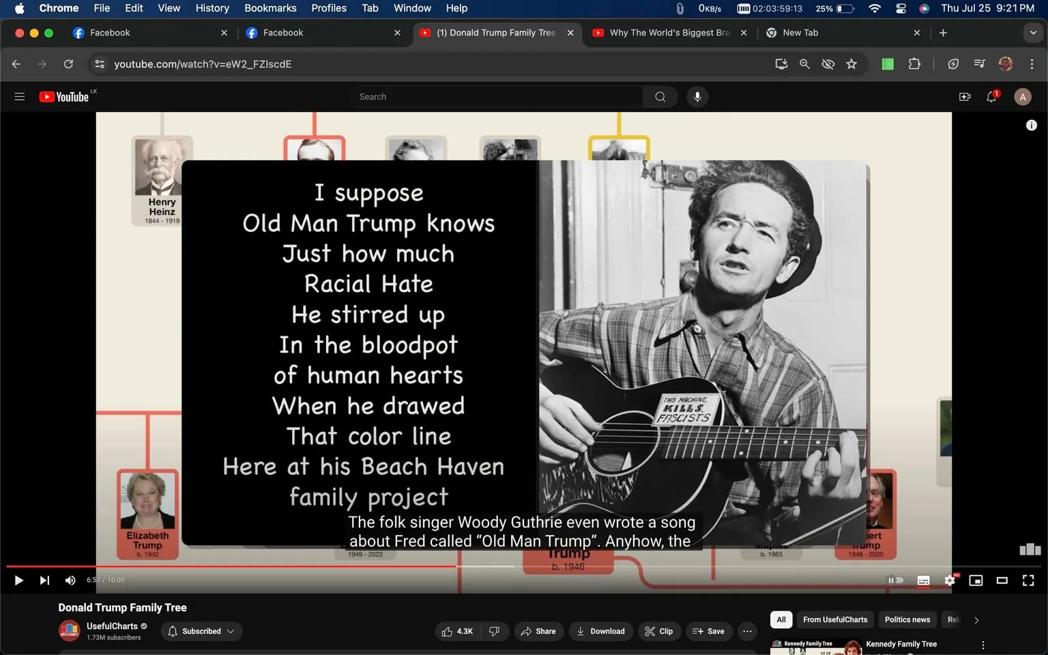1048x655 pixels.
Task: Open macOS Control Center
Action: tap(901, 8)
